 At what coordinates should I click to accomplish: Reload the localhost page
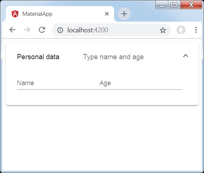(42, 30)
